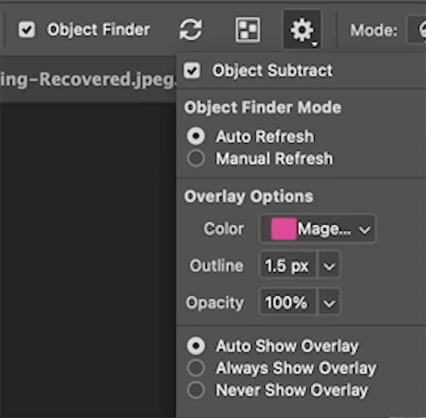
Task: Click the Object Subtract label text
Action: click(x=273, y=71)
